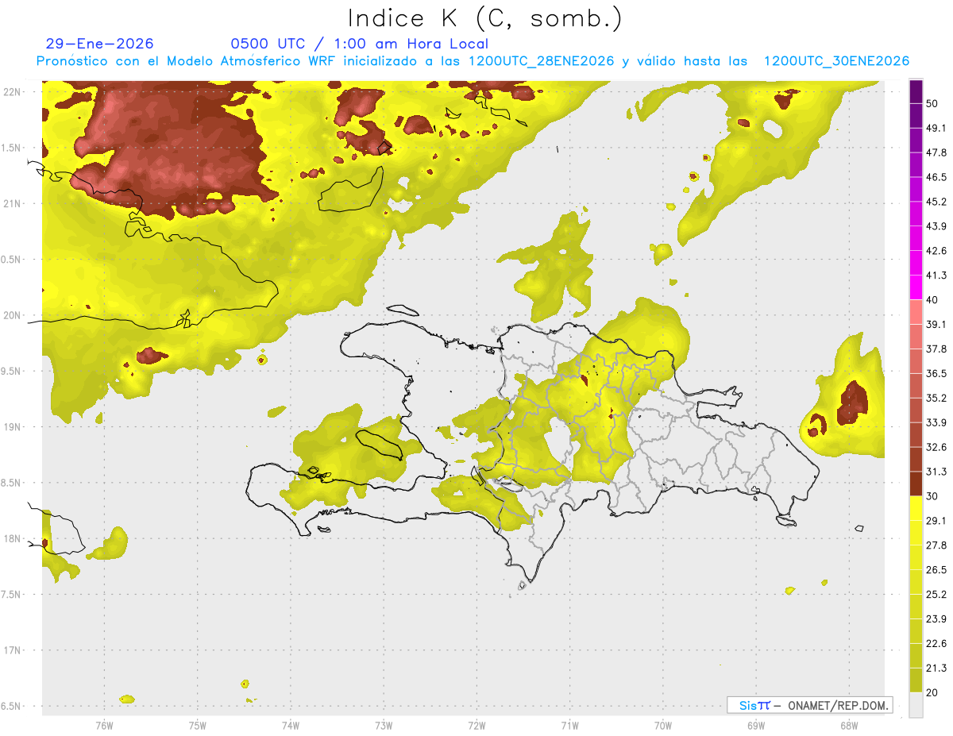Click the legend value "29.1"
Image resolution: width=953 pixels, height=736 pixels.
tap(936, 520)
